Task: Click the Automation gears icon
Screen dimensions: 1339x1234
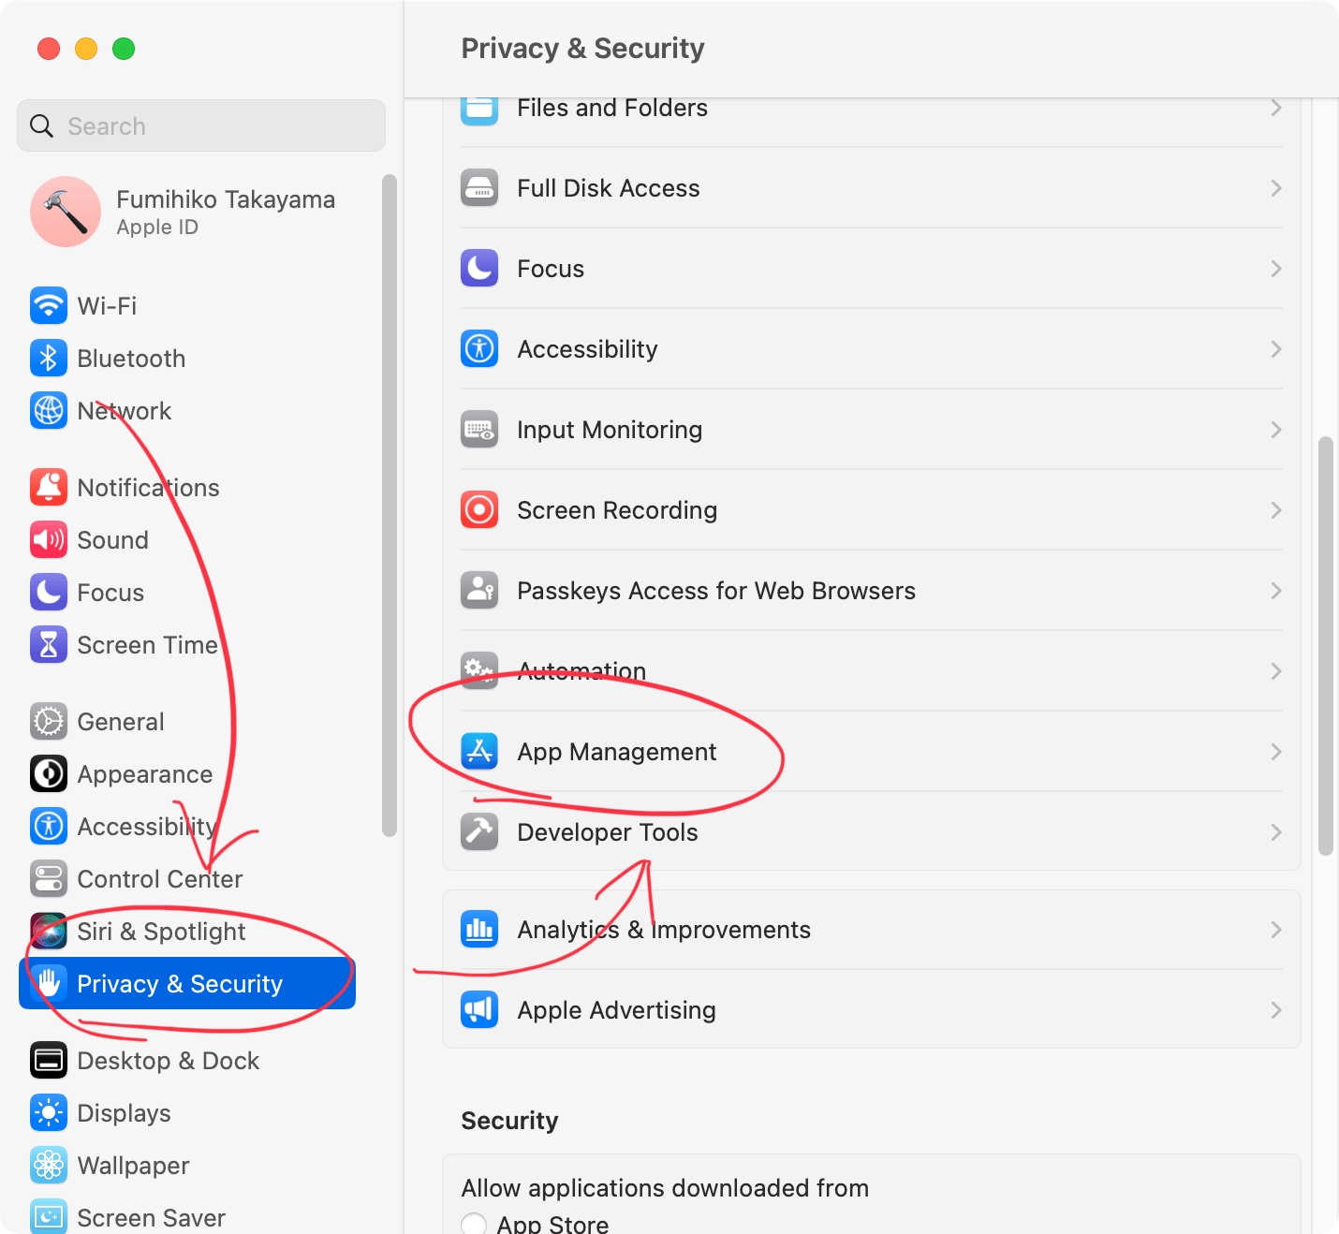Action: [479, 670]
